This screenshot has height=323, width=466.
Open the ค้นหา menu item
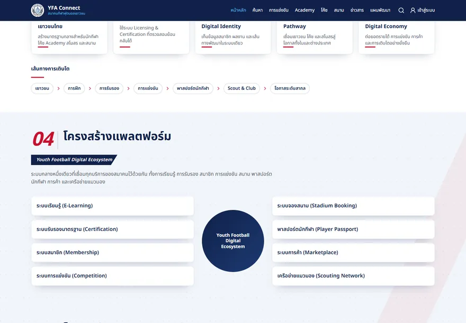click(x=257, y=10)
